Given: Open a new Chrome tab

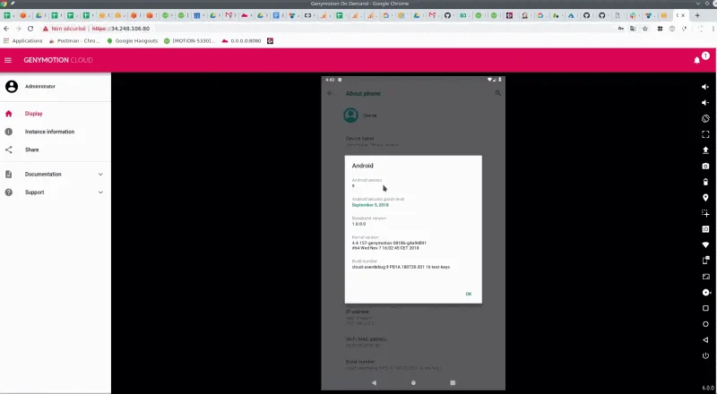Looking at the screenshot, I should (697, 15).
